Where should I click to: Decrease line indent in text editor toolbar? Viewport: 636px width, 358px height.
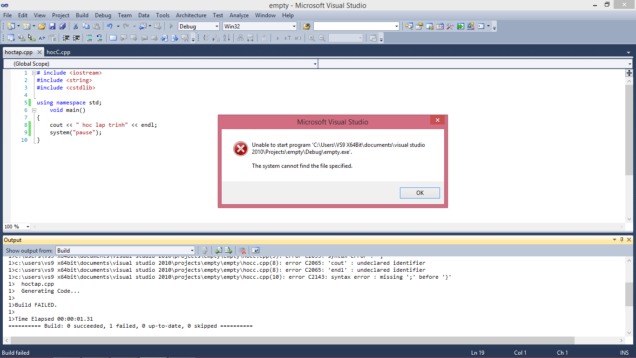tap(66, 38)
